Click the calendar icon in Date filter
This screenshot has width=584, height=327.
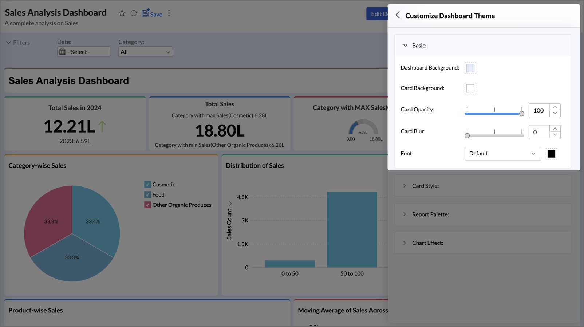click(63, 52)
